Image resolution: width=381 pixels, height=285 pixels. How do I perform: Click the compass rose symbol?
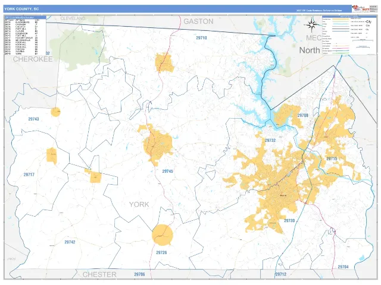(312, 25)
